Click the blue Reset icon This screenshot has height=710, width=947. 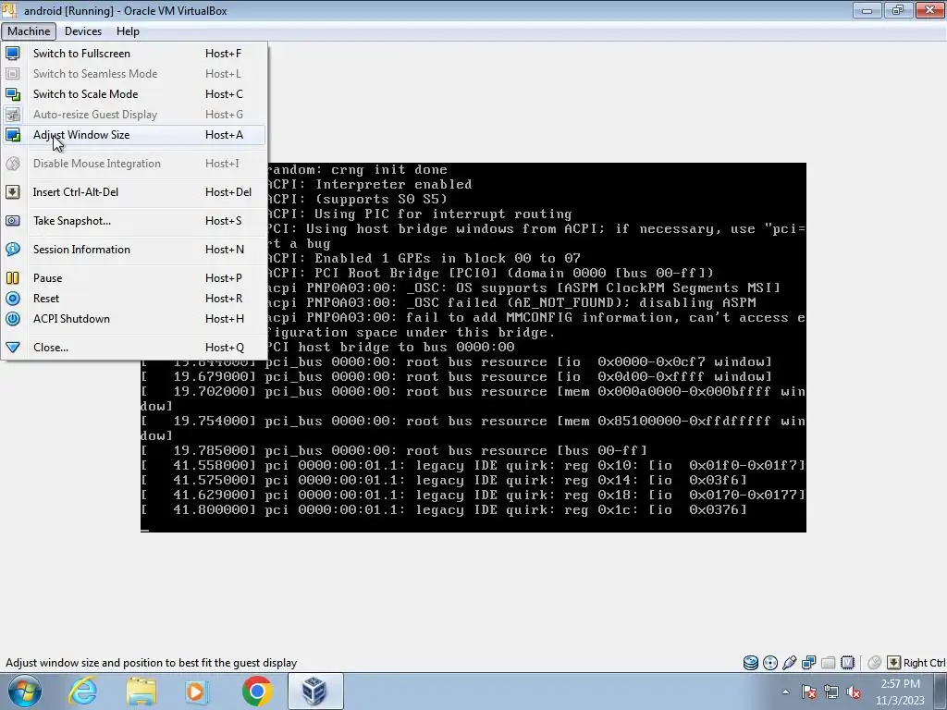(x=13, y=299)
